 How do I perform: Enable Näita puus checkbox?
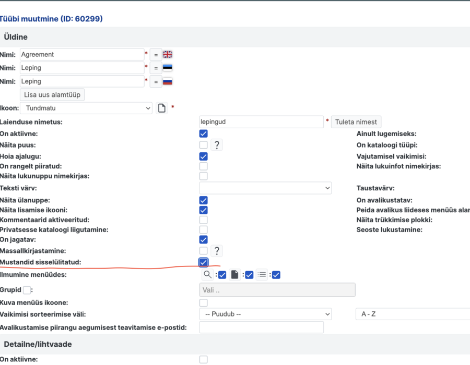[x=204, y=145]
